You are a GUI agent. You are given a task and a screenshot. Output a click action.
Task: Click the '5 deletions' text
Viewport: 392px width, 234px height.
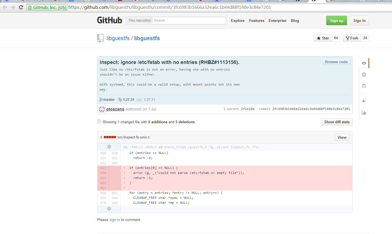(x=185, y=122)
